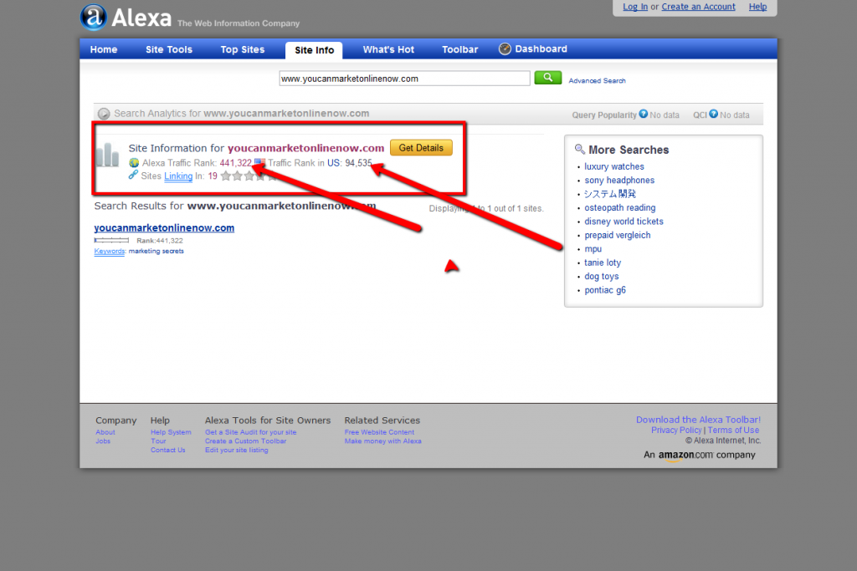Switch to the What's Hot tab

[387, 49]
